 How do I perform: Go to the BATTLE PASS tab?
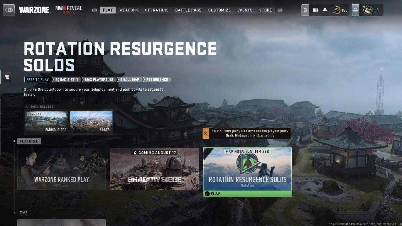point(188,10)
